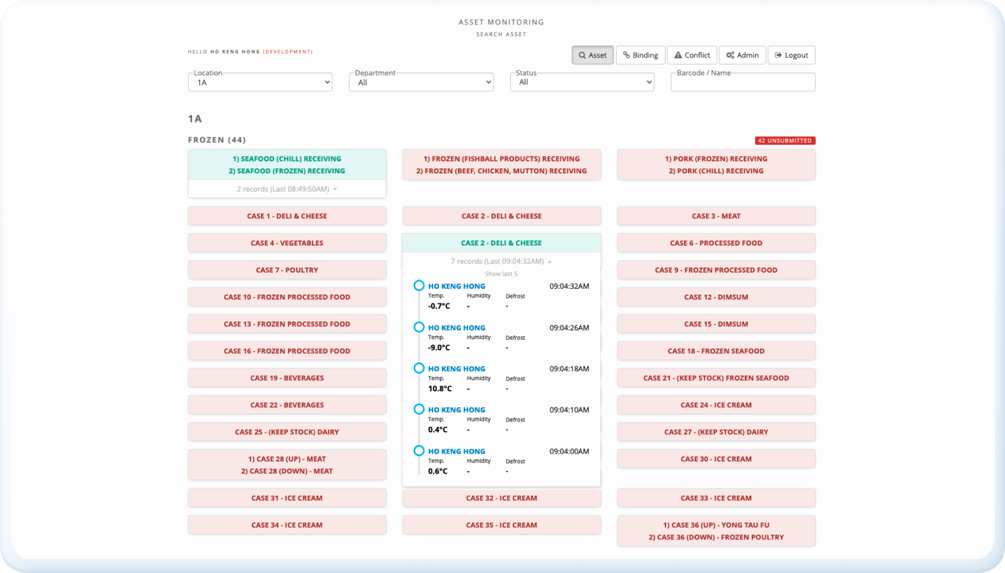This screenshot has height=573, width=1005.
Task: Open Frozen (Fishball Products) Receiving card
Action: pyautogui.click(x=502, y=164)
